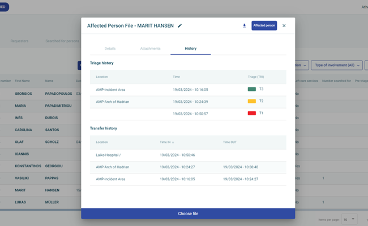The height and width of the screenshot is (226, 368).
Task: Click the AMP-Incident Area triage row
Action: coord(188,89)
